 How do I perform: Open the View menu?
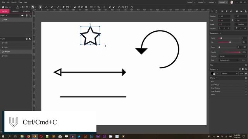(20, 2)
